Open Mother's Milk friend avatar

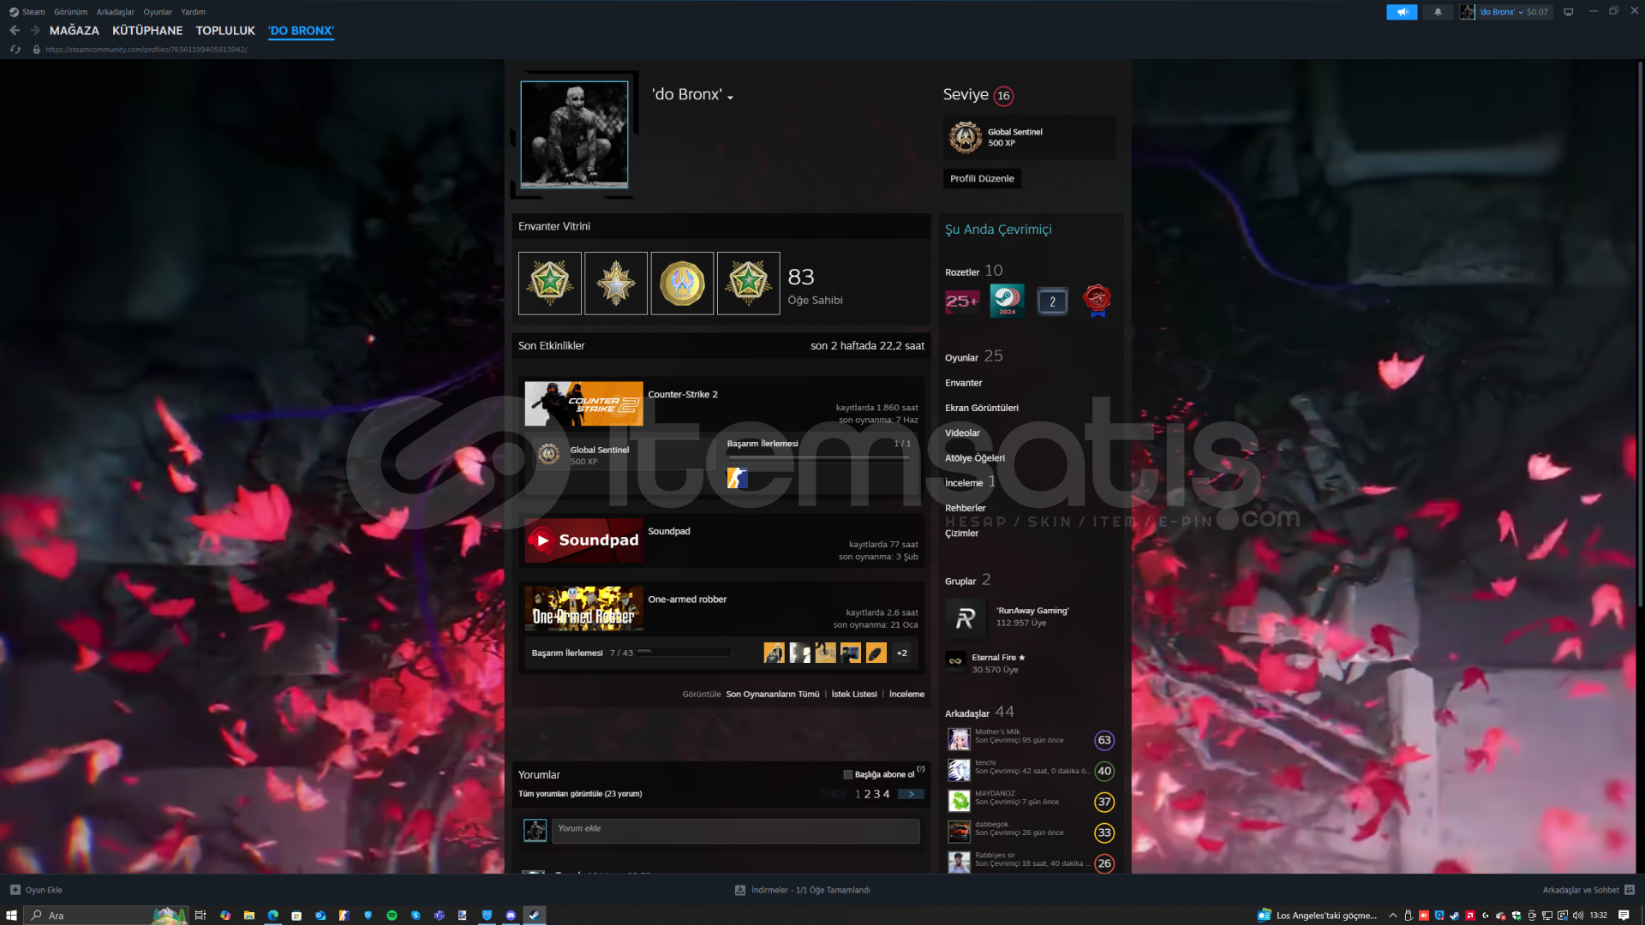(959, 738)
